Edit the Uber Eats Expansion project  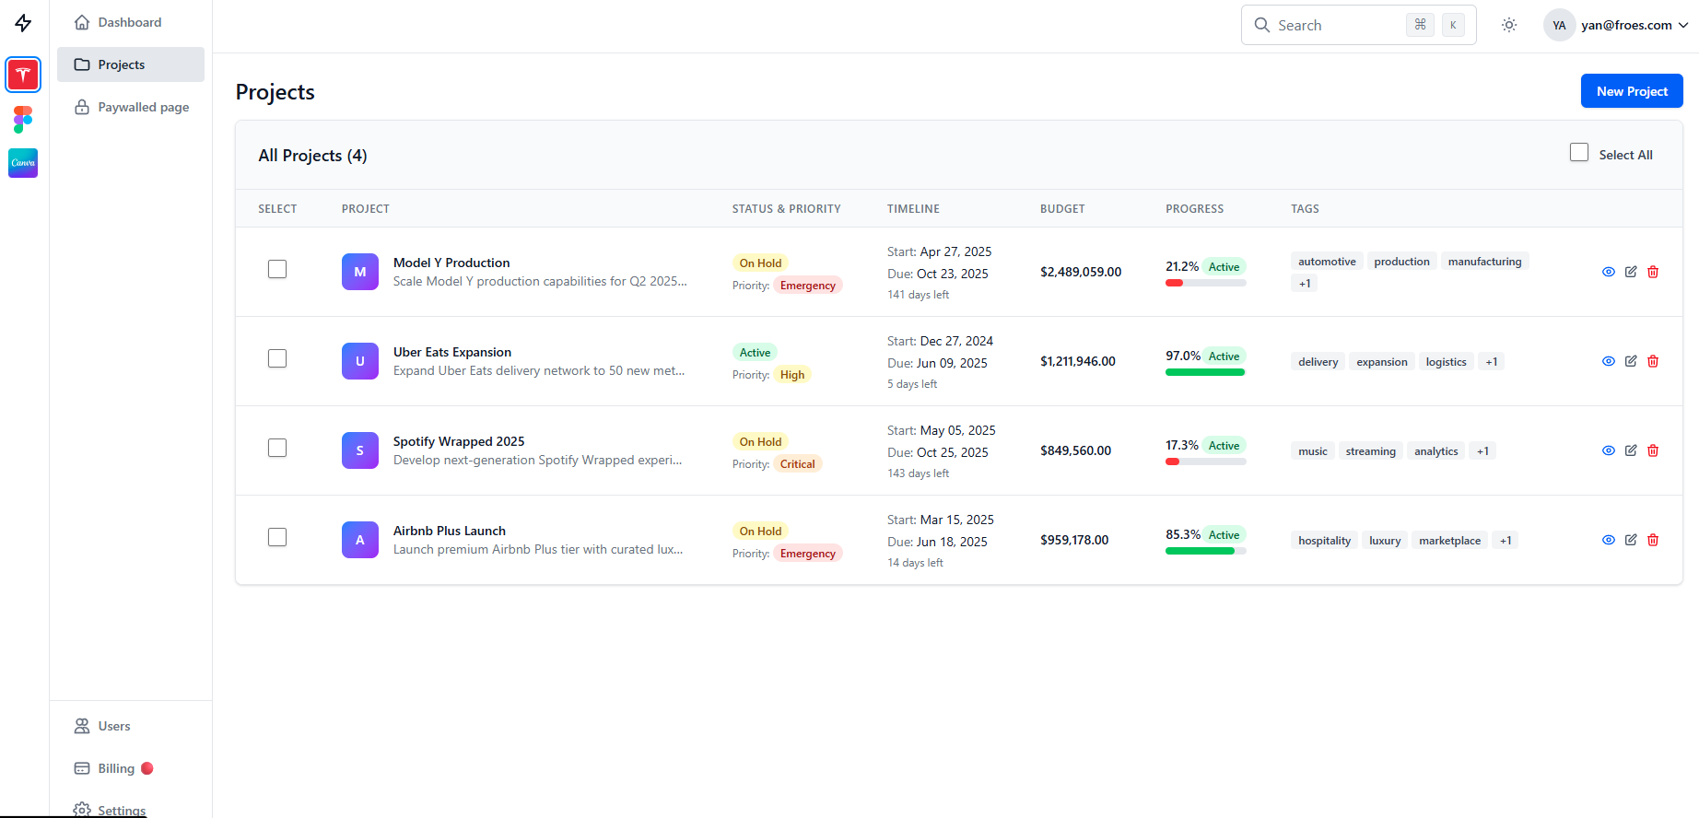coord(1630,361)
